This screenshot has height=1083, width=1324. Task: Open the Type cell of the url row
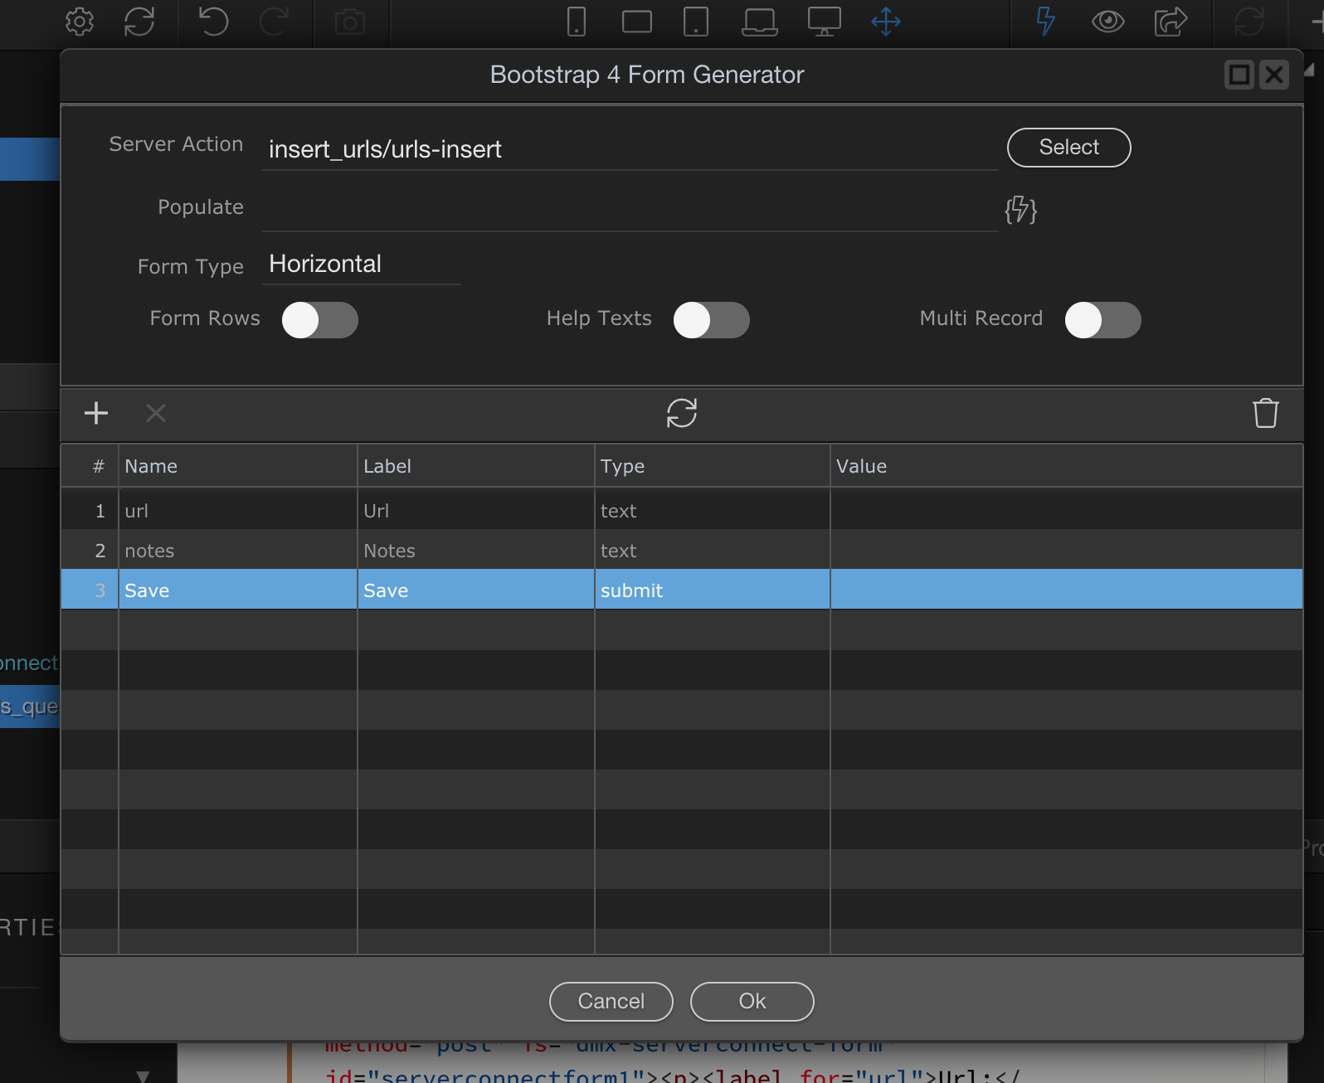pos(711,511)
